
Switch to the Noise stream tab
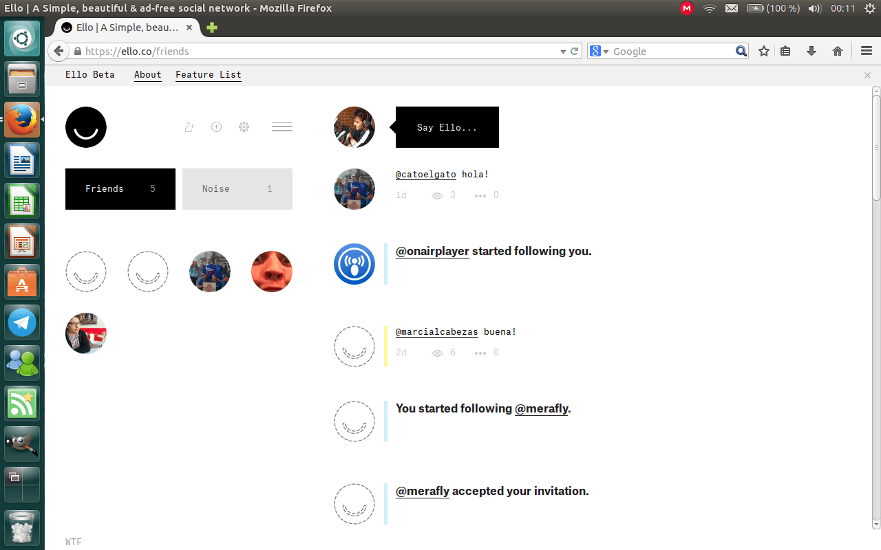pyautogui.click(x=237, y=189)
